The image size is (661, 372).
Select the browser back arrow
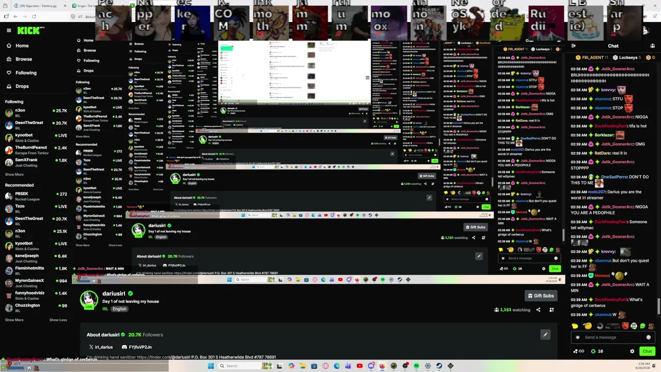15,17
